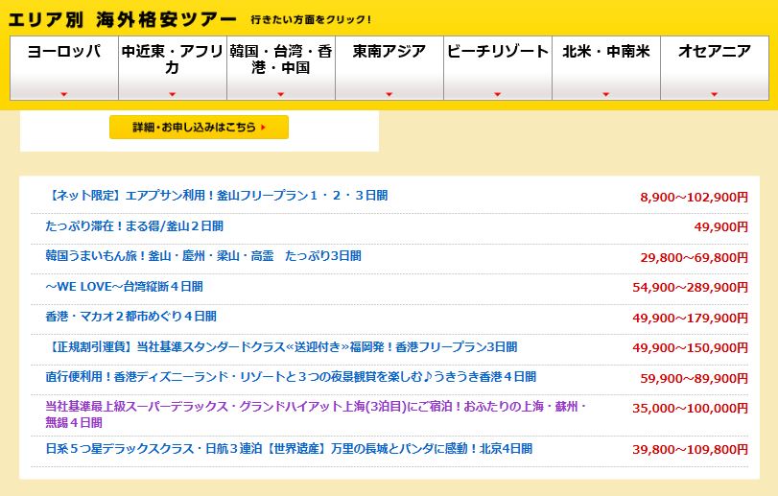Open the WE LOVE 台湾縦断4日間 link
The height and width of the screenshot is (496, 778).
click(124, 287)
